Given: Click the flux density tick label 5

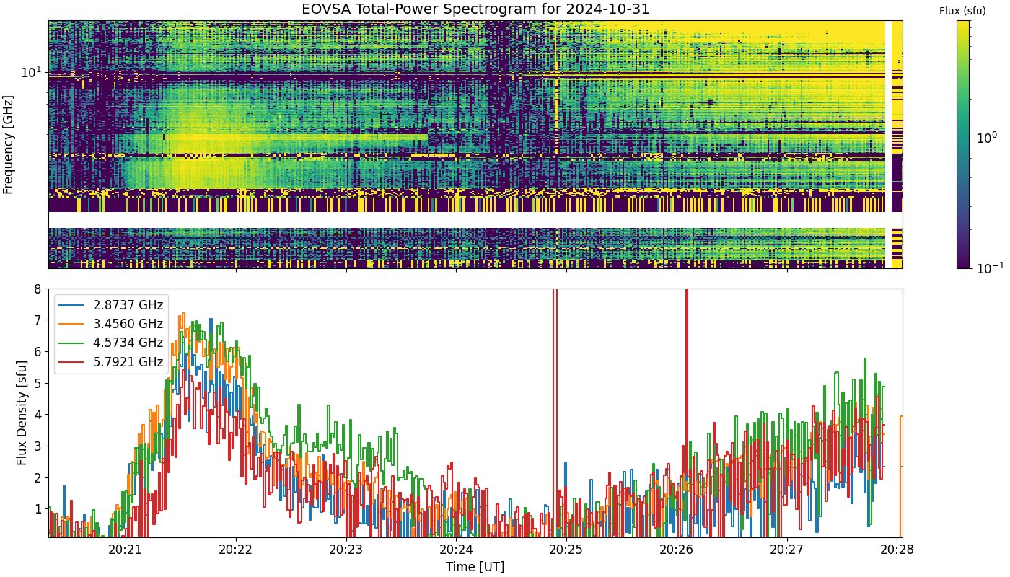Looking at the screenshot, I should 40,383.
